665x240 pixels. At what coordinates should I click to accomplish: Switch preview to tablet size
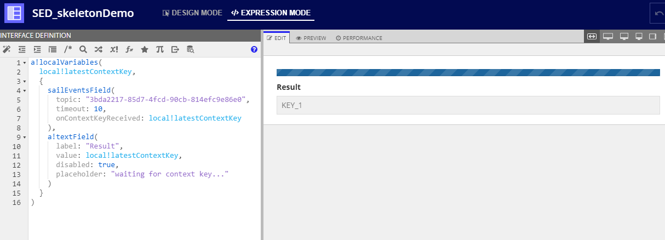pos(652,37)
